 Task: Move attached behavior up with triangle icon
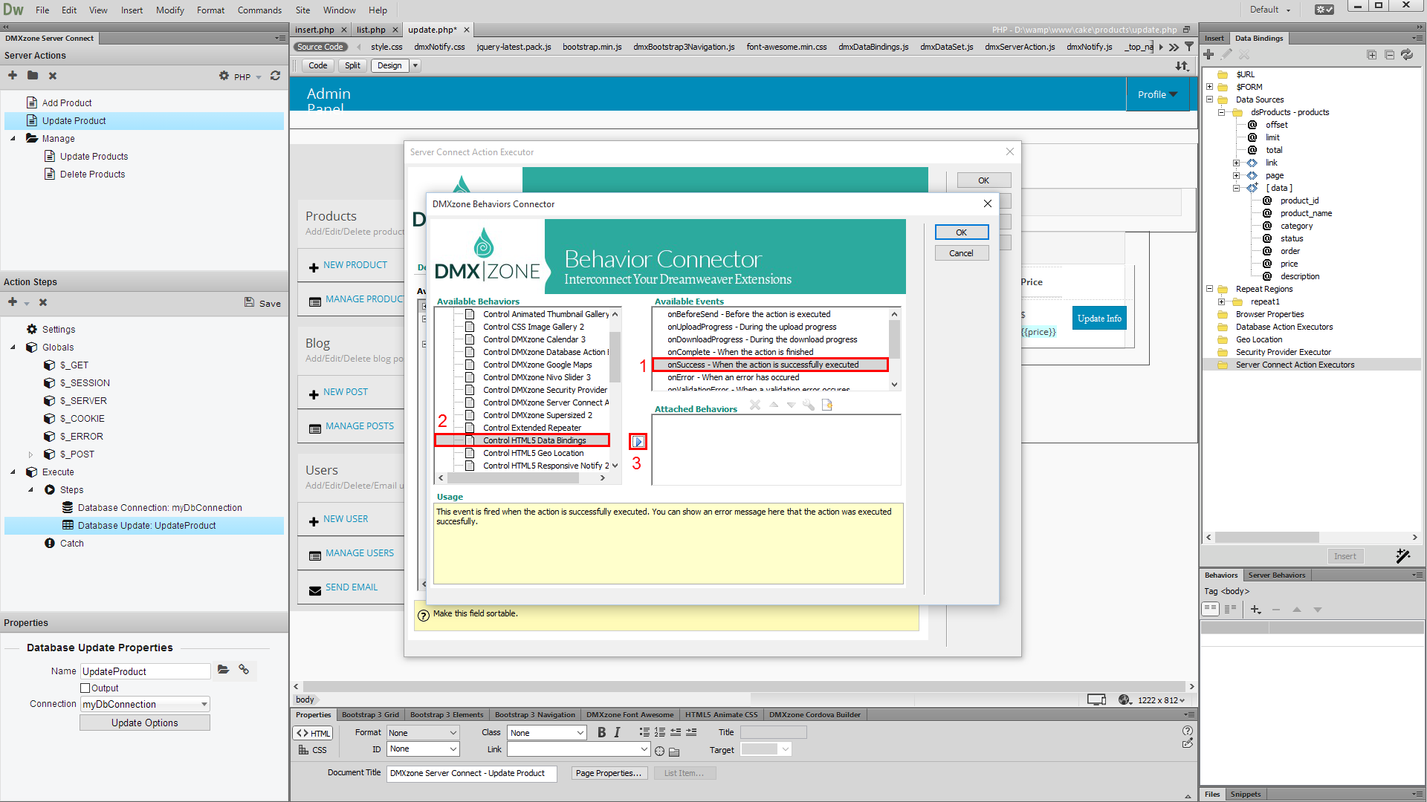774,405
